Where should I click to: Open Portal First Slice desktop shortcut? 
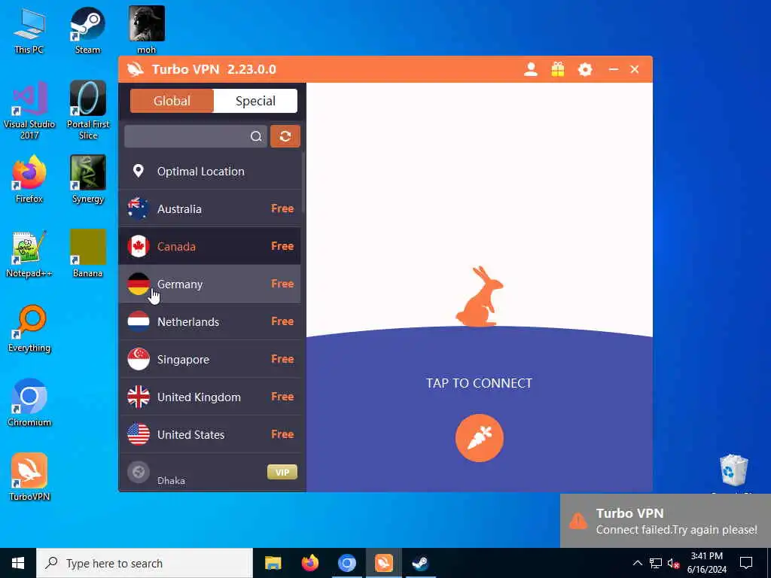coord(88,111)
